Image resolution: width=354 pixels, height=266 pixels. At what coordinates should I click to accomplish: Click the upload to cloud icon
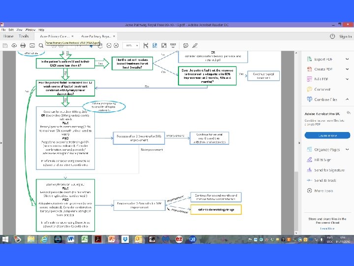pos(14,46)
